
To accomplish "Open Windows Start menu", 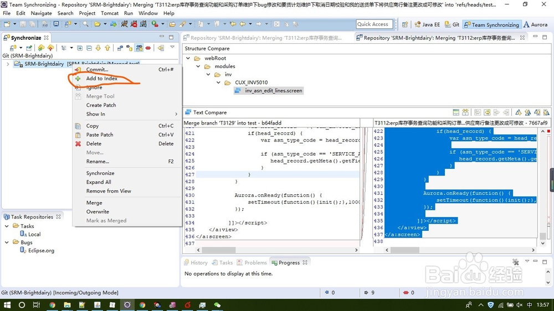I will (x=7, y=305).
